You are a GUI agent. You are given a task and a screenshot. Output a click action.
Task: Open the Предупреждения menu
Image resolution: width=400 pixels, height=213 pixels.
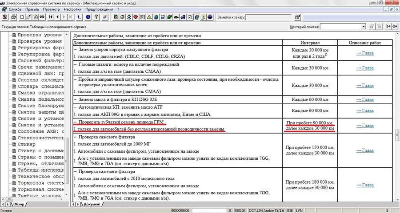coord(99,9)
